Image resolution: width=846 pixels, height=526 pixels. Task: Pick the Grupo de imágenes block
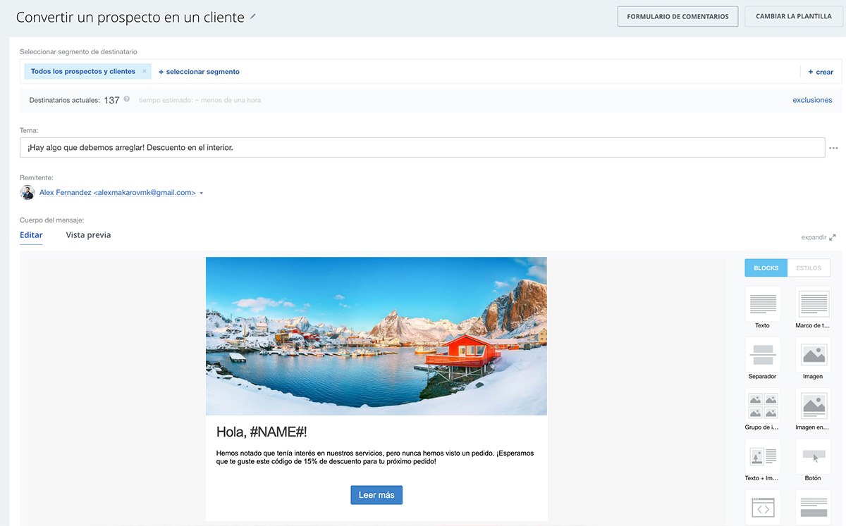click(762, 406)
